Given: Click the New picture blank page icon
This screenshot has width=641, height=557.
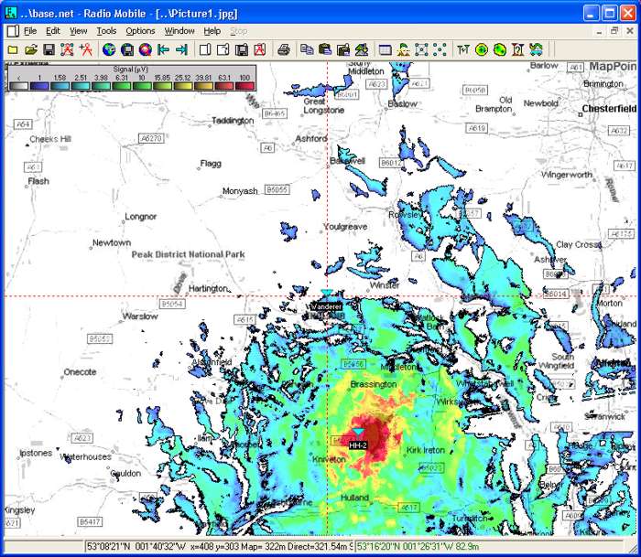Looking at the screenshot, I should (205, 48).
